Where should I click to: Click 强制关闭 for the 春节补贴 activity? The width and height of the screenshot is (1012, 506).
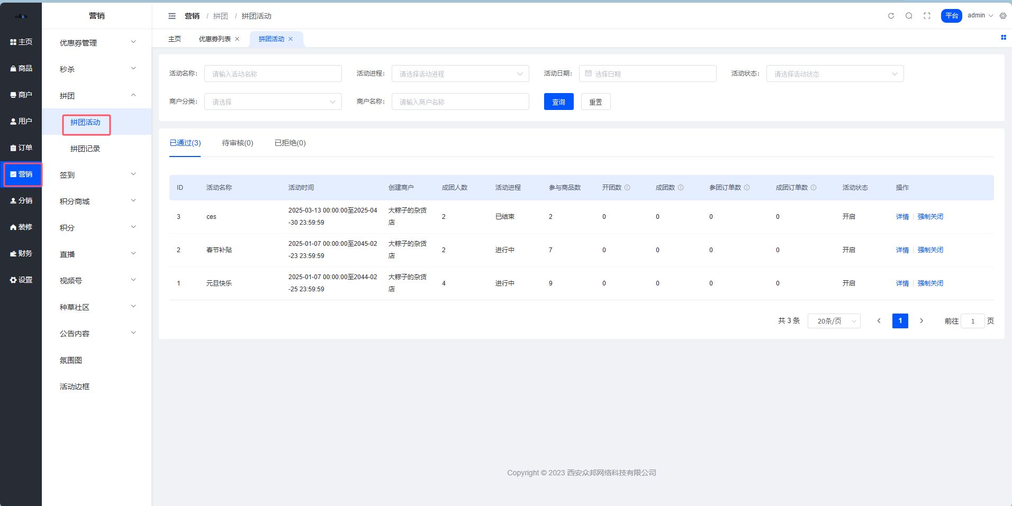pos(930,250)
